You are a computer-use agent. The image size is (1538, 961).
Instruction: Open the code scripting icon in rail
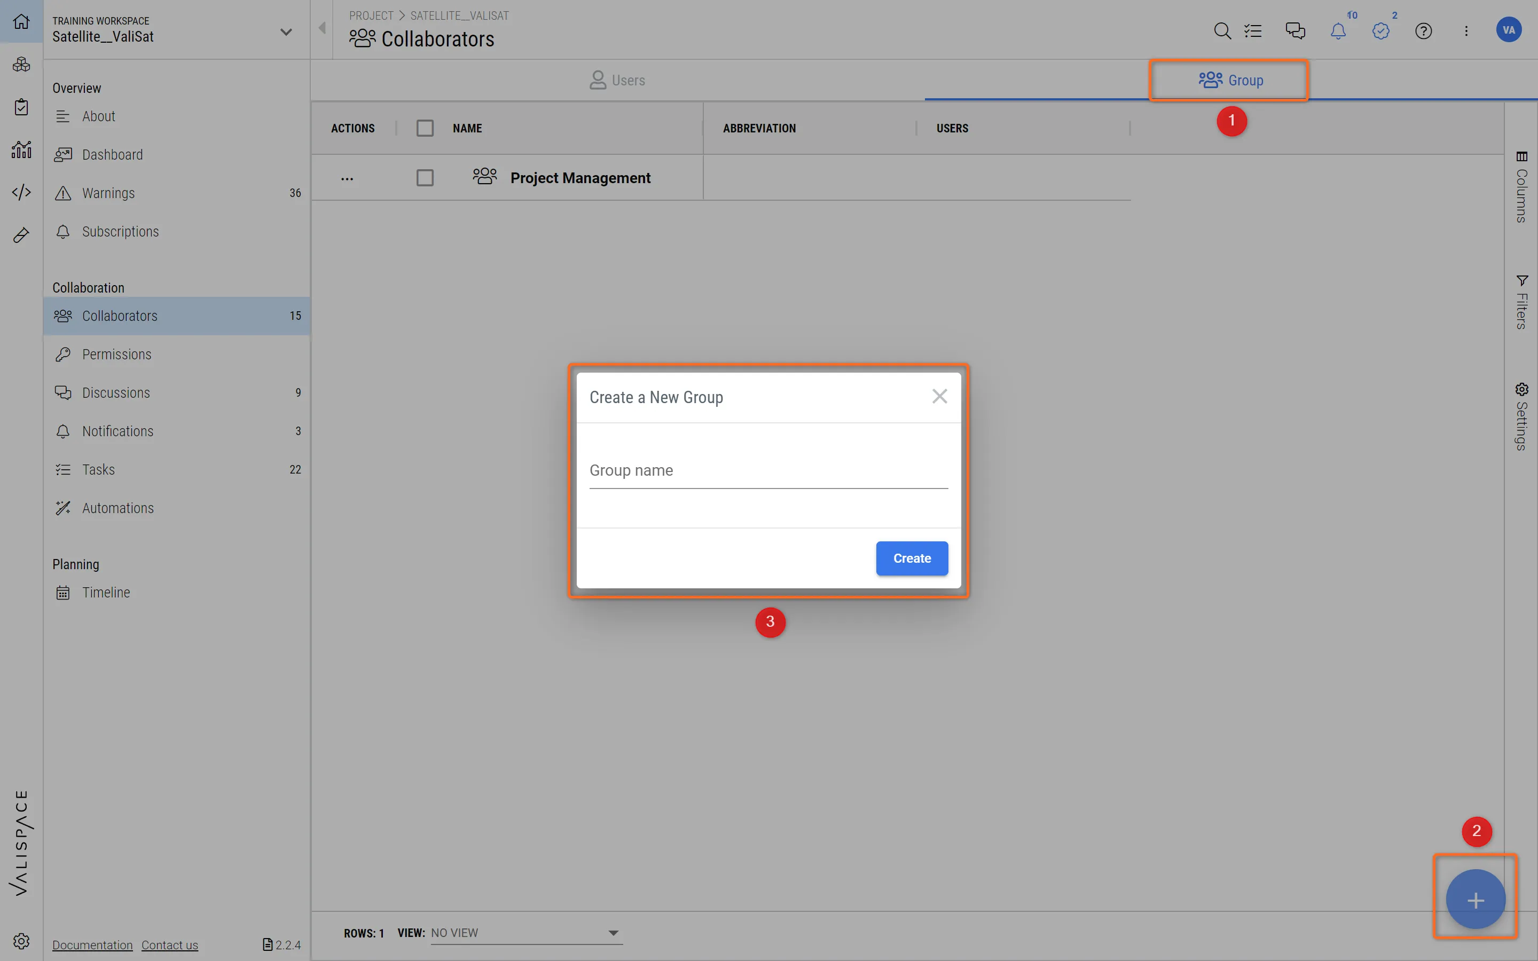coord(21,192)
